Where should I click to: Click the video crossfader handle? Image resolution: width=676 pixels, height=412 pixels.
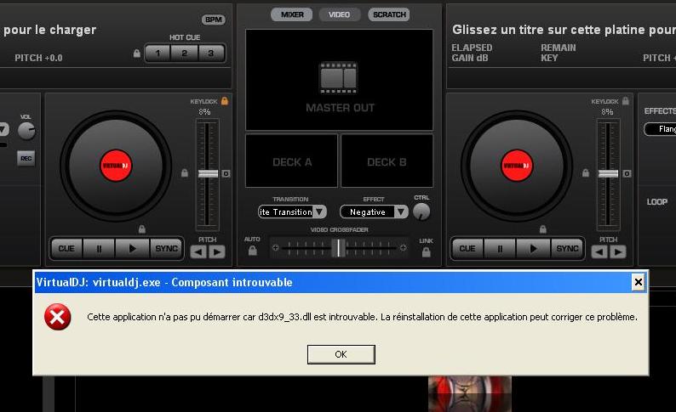(x=339, y=247)
